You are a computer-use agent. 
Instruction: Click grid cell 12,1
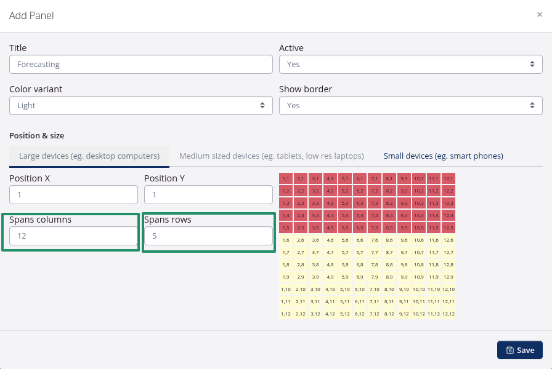[x=448, y=178]
